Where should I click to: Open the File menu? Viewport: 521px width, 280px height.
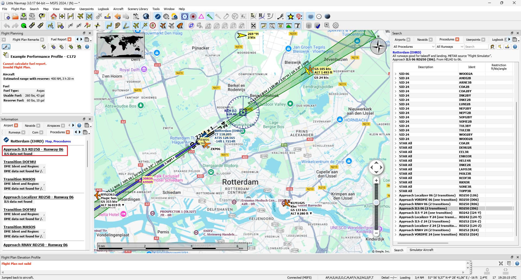point(5,9)
